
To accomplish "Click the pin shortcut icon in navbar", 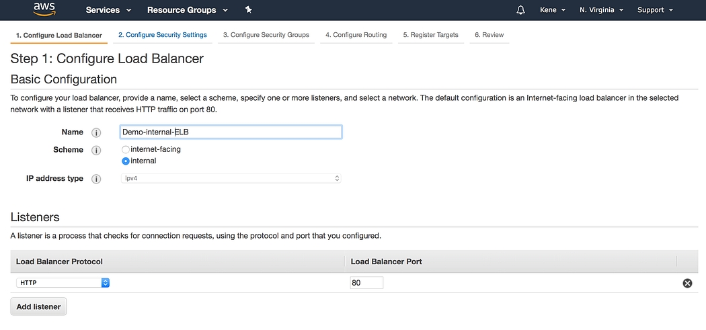I will [x=249, y=10].
